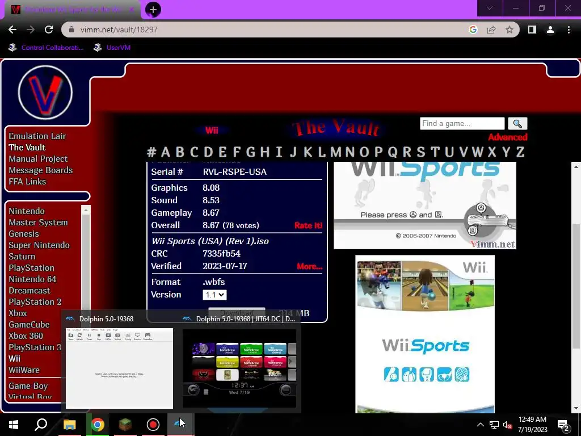The image size is (581, 436).
Task: Click the More... link beside Verified
Action: click(x=309, y=266)
